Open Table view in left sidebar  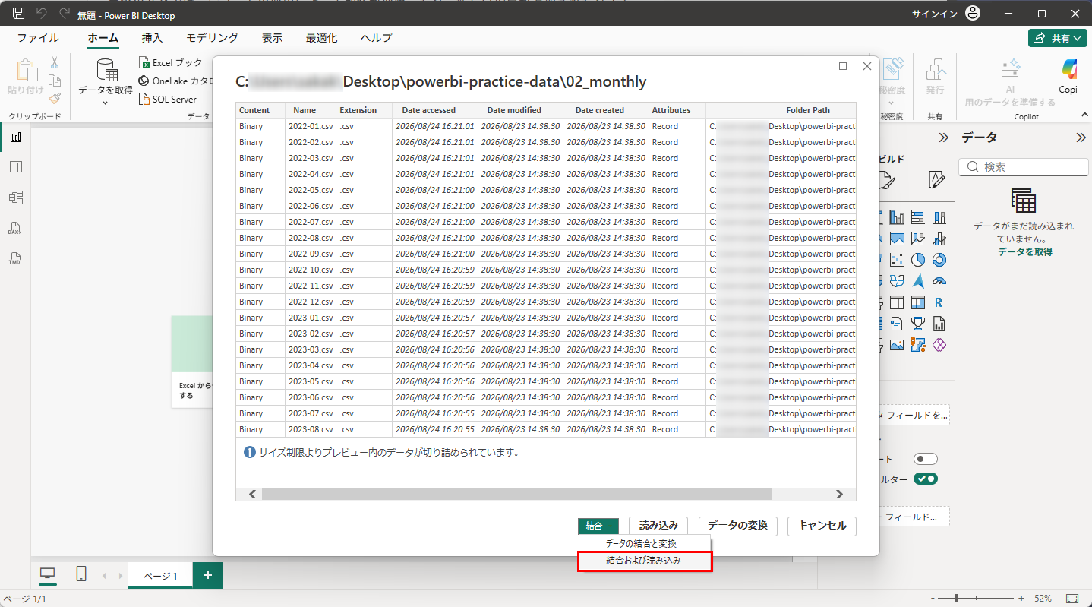click(x=15, y=167)
